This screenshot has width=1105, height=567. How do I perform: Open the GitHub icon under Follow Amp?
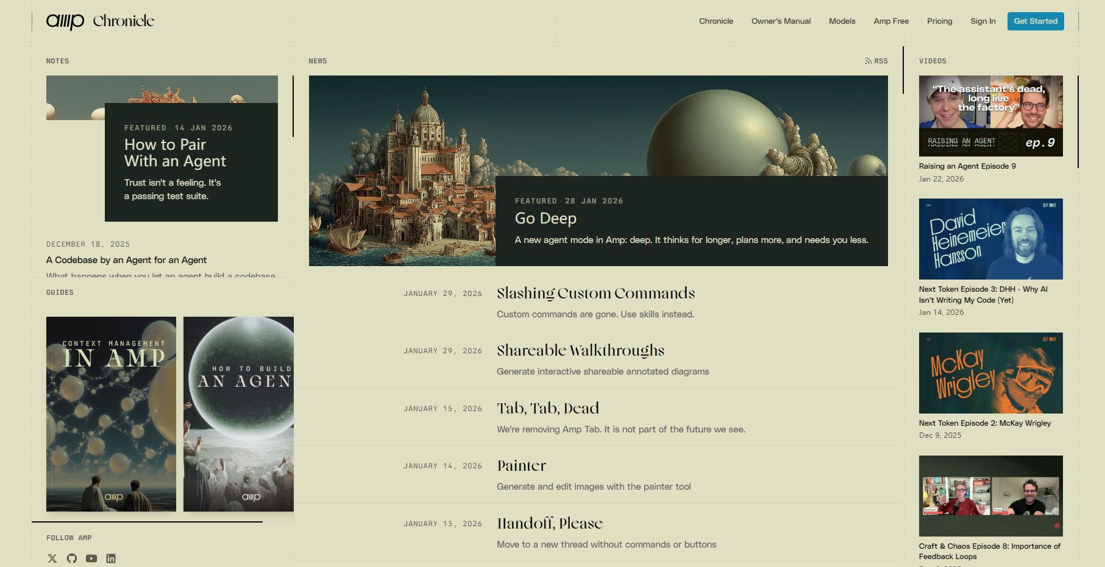tap(72, 558)
